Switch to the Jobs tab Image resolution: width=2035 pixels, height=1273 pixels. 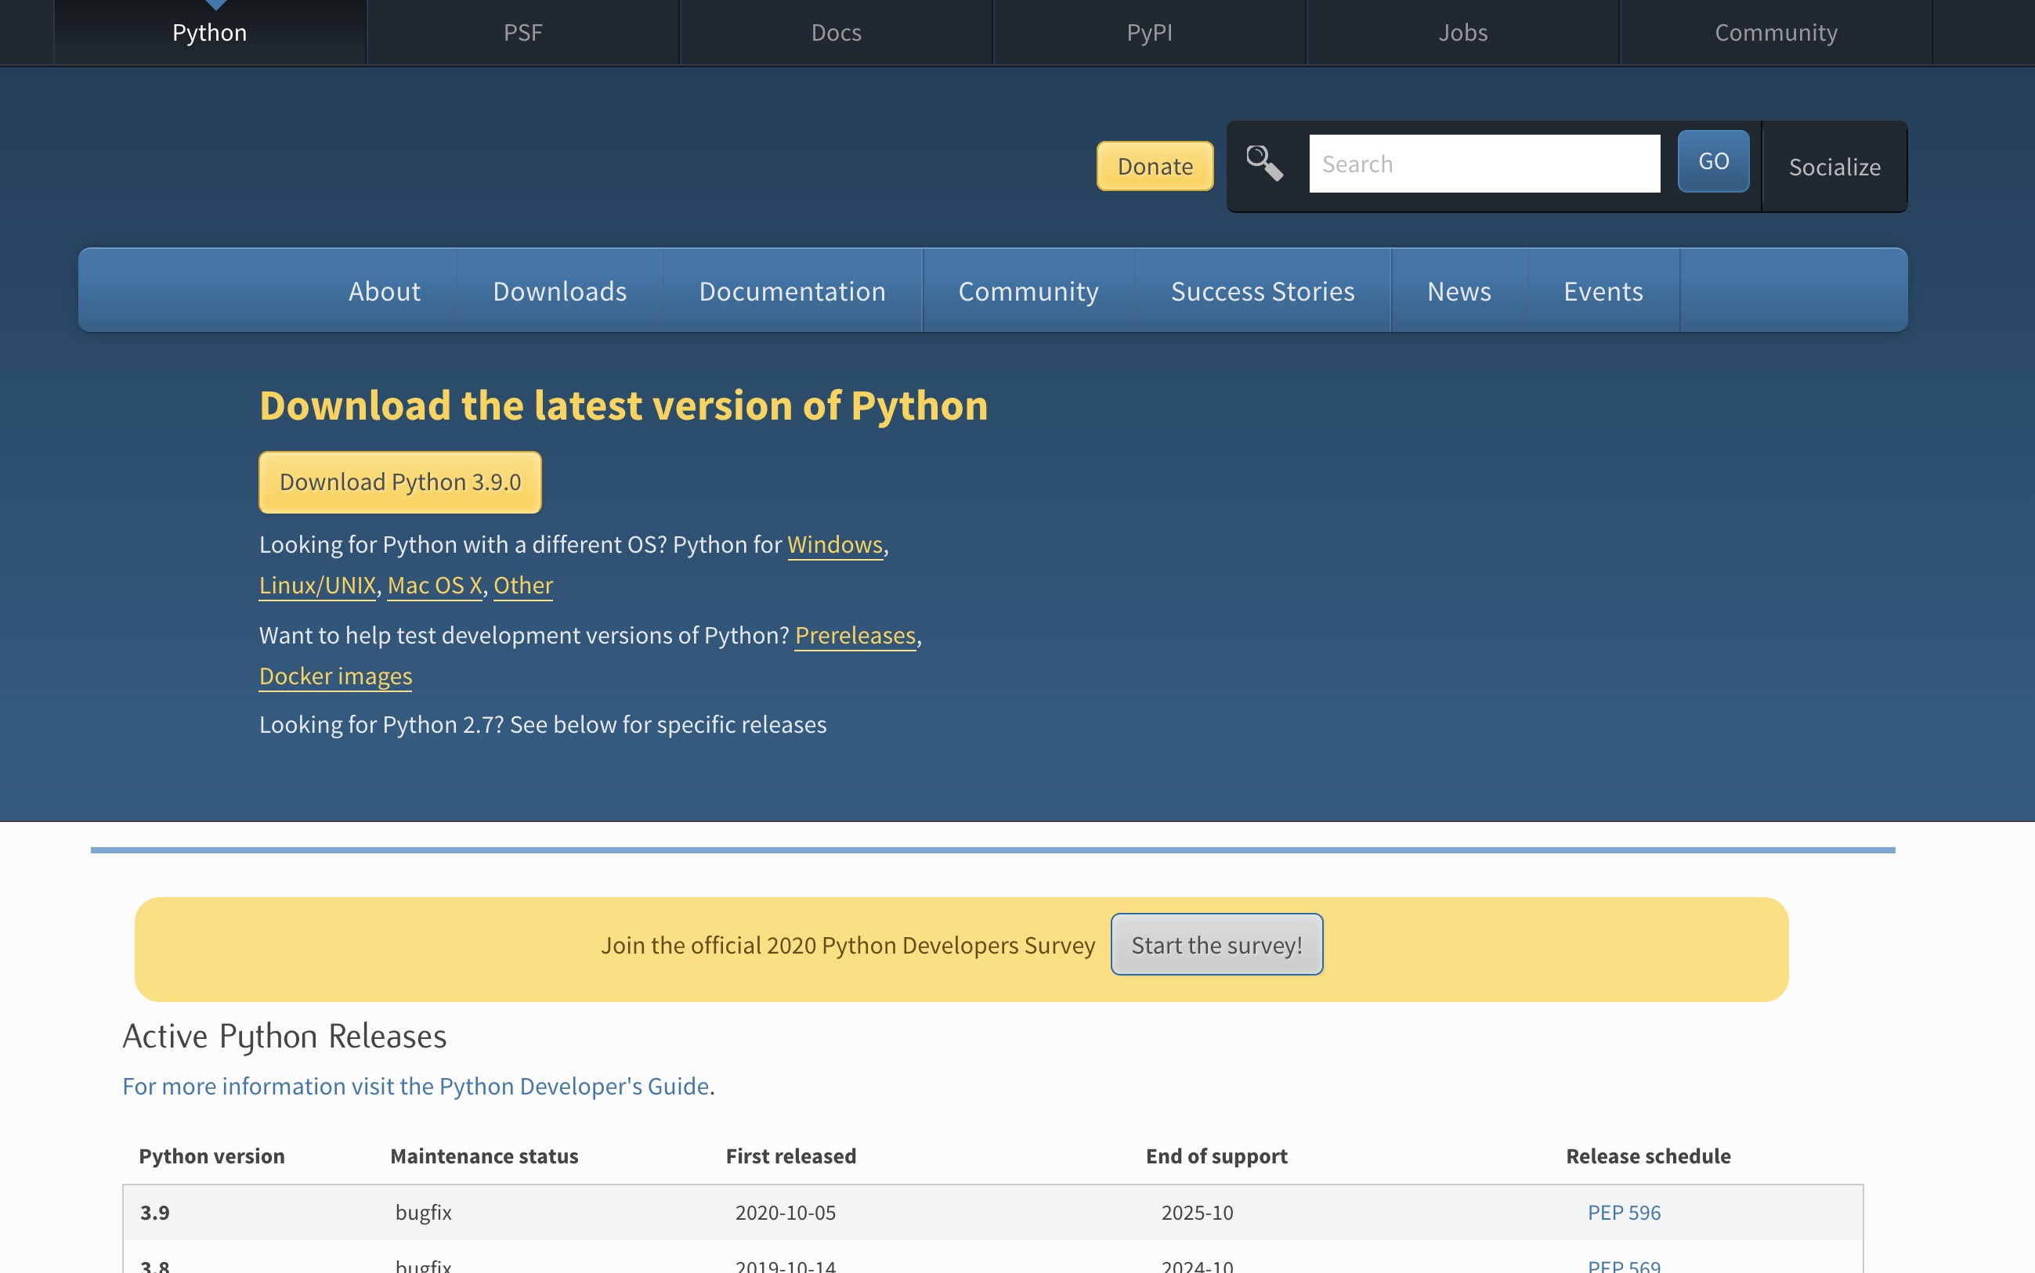click(x=1463, y=32)
